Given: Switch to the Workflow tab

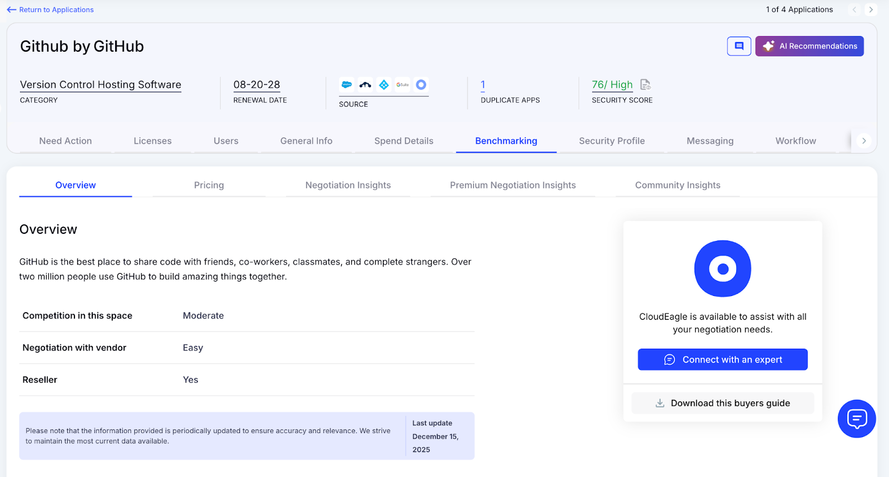Looking at the screenshot, I should pyautogui.click(x=796, y=141).
